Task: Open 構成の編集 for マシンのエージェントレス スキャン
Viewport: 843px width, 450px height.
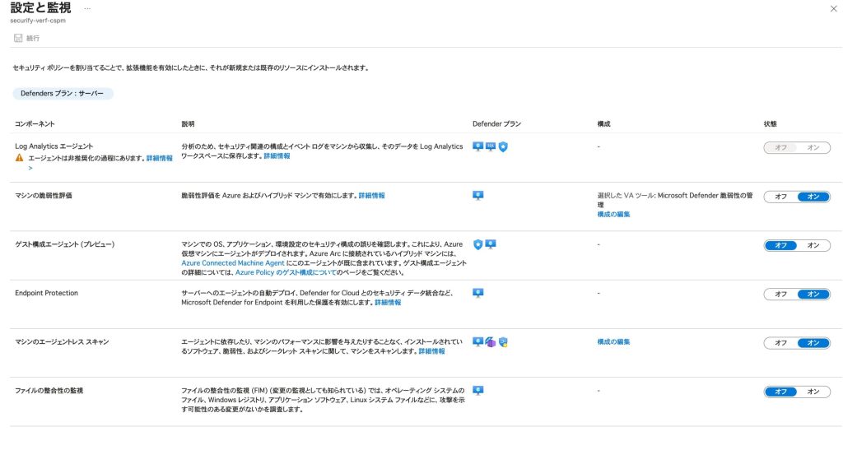Action: tap(613, 341)
